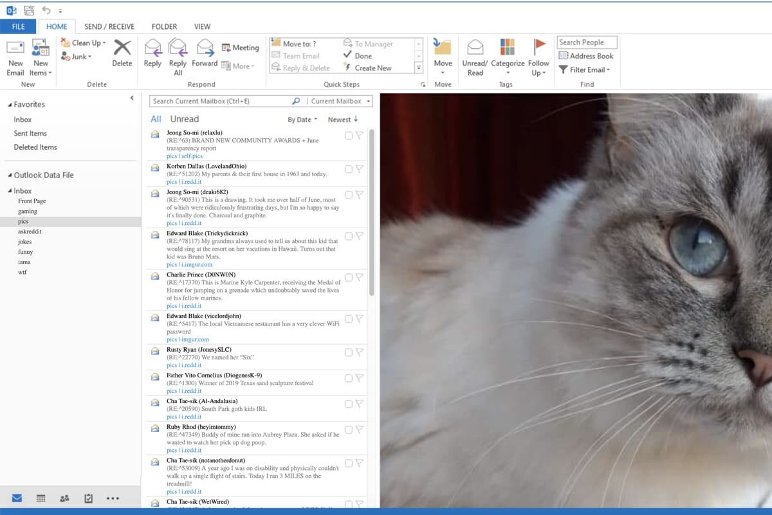
Task: Click the Follow Up flag icon
Action: click(x=539, y=47)
